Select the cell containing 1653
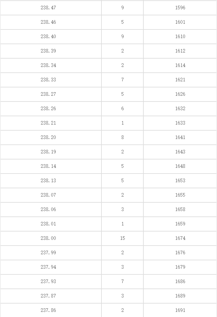Screen dimensions: 217x317 [180, 181]
